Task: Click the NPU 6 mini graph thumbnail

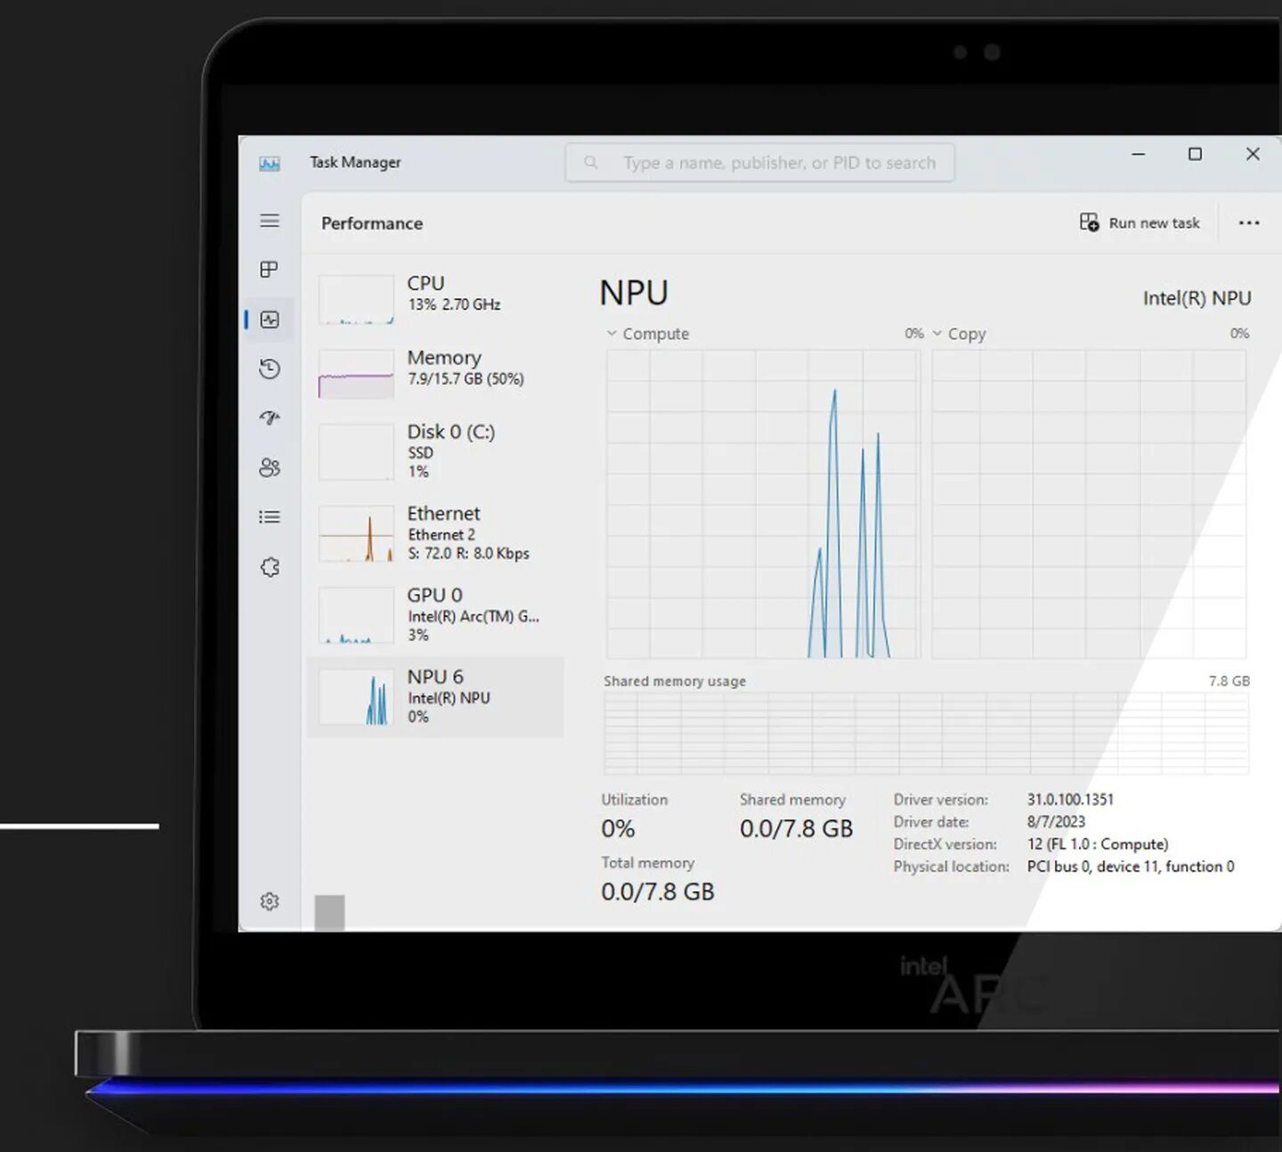Action: [356, 697]
